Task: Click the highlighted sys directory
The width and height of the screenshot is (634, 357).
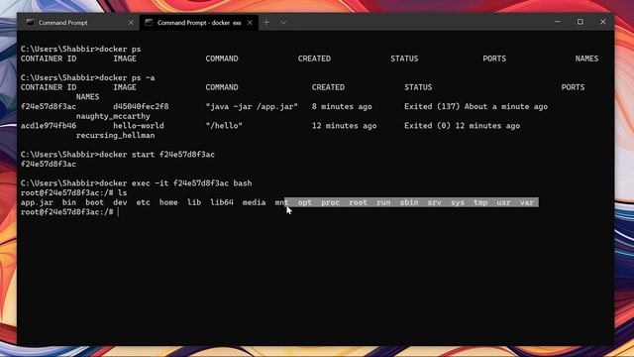Action: pos(458,202)
